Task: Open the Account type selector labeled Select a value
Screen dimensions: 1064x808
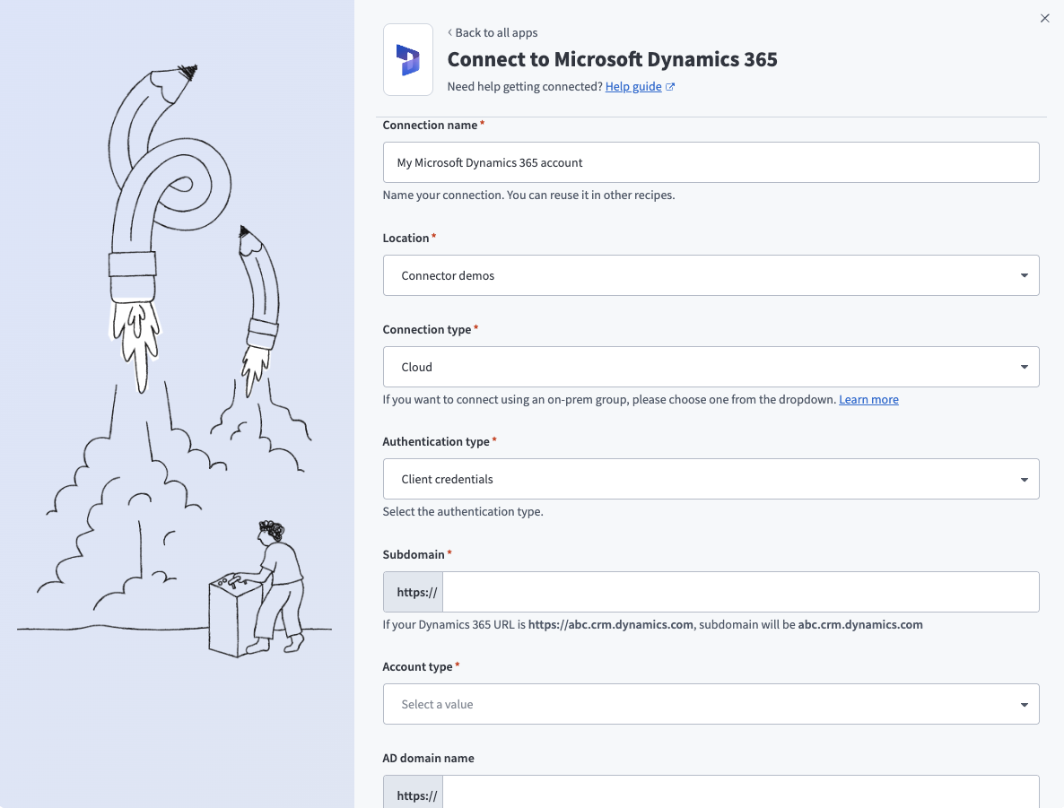Action: tap(709, 704)
